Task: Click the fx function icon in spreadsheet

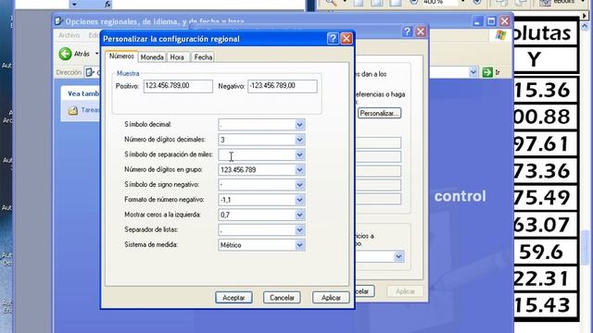Action: click(x=107, y=4)
